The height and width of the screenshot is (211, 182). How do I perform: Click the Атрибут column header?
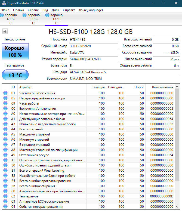[x=52, y=87]
